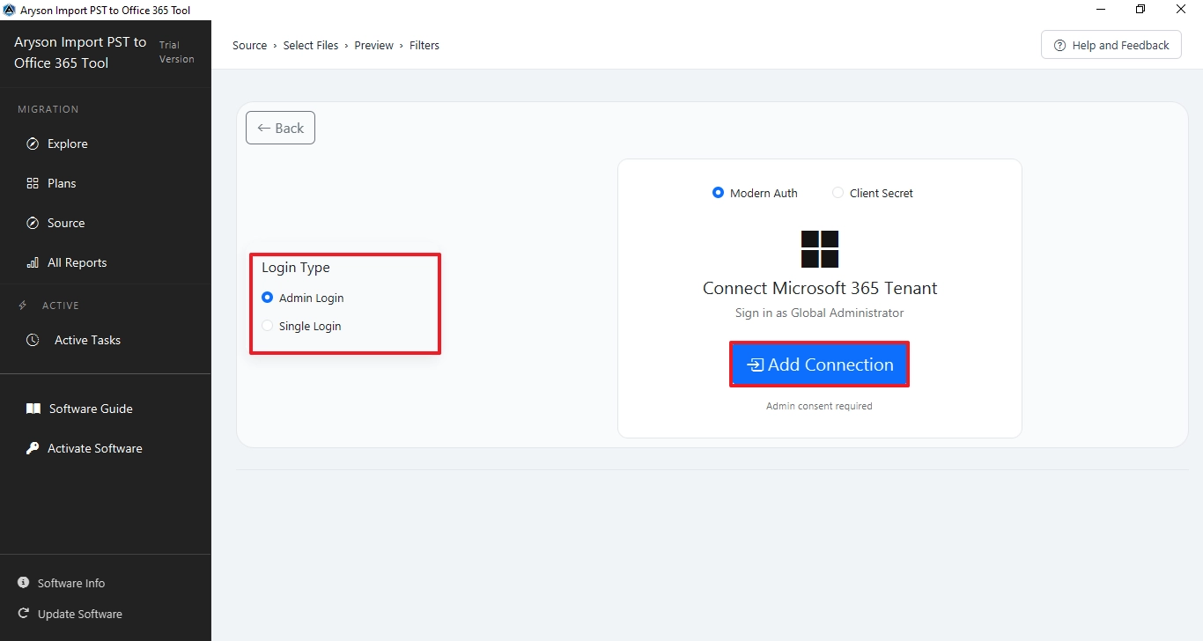This screenshot has width=1203, height=641.
Task: Click the Explore compass icon in sidebar
Action: (x=33, y=144)
